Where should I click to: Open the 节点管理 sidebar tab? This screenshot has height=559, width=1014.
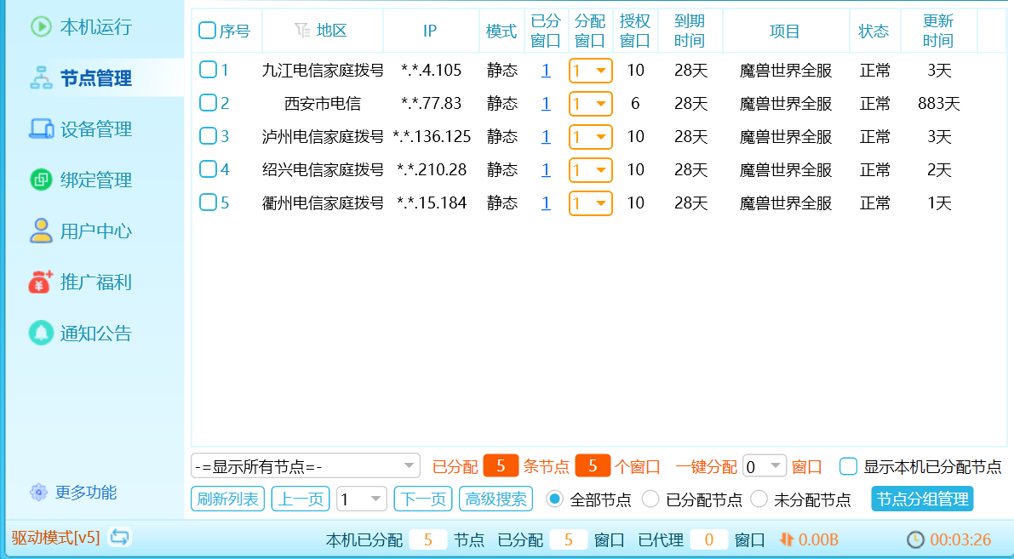94,78
